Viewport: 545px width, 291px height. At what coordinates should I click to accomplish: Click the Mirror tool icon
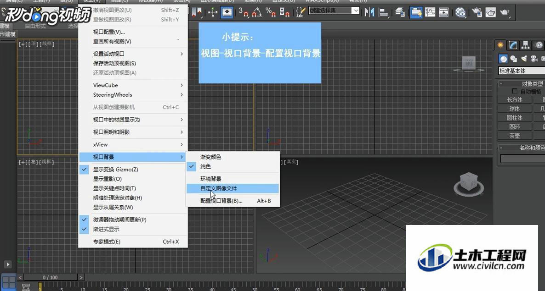coord(369,12)
